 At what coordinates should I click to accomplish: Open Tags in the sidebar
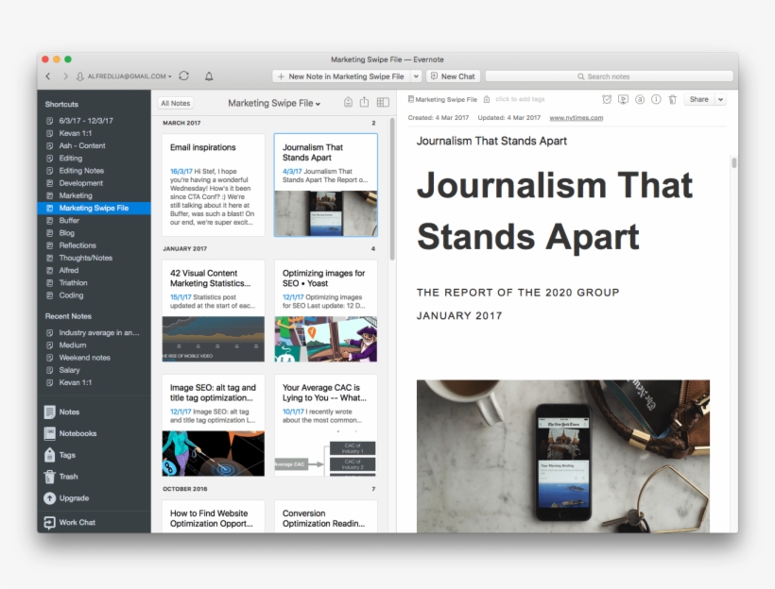(66, 455)
